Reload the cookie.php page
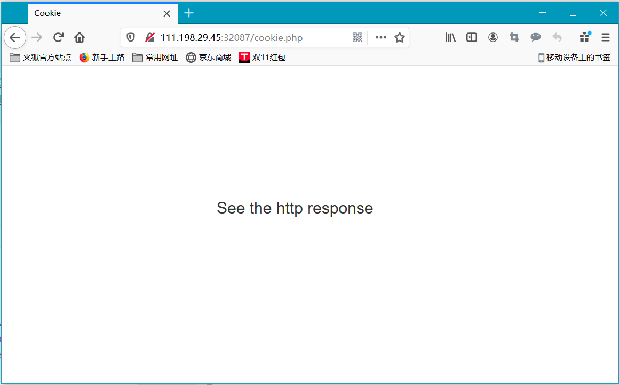Screen dimensions: 619x385 pyautogui.click(x=58, y=37)
